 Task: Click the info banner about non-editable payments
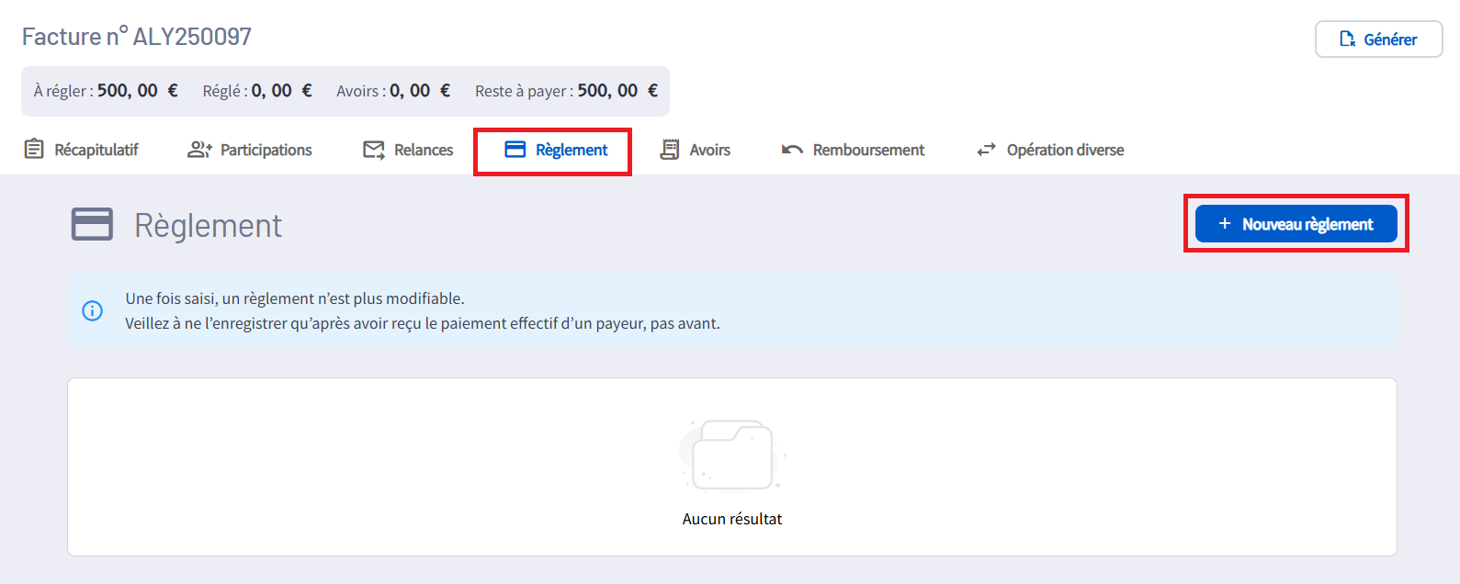click(x=423, y=311)
